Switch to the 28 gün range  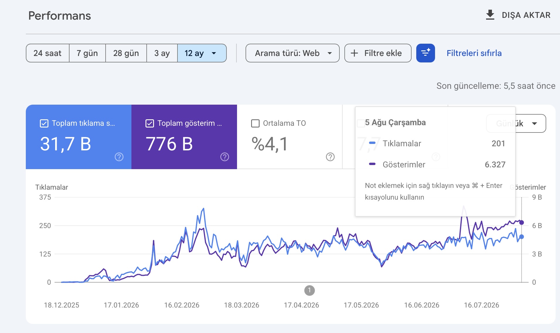pyautogui.click(x=126, y=53)
